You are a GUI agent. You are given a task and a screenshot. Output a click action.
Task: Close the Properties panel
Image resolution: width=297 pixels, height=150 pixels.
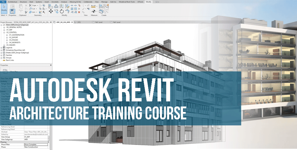tap(51, 65)
